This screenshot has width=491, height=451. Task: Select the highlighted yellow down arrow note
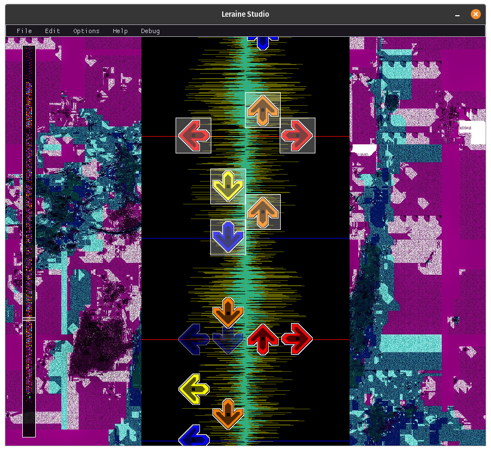[228, 186]
